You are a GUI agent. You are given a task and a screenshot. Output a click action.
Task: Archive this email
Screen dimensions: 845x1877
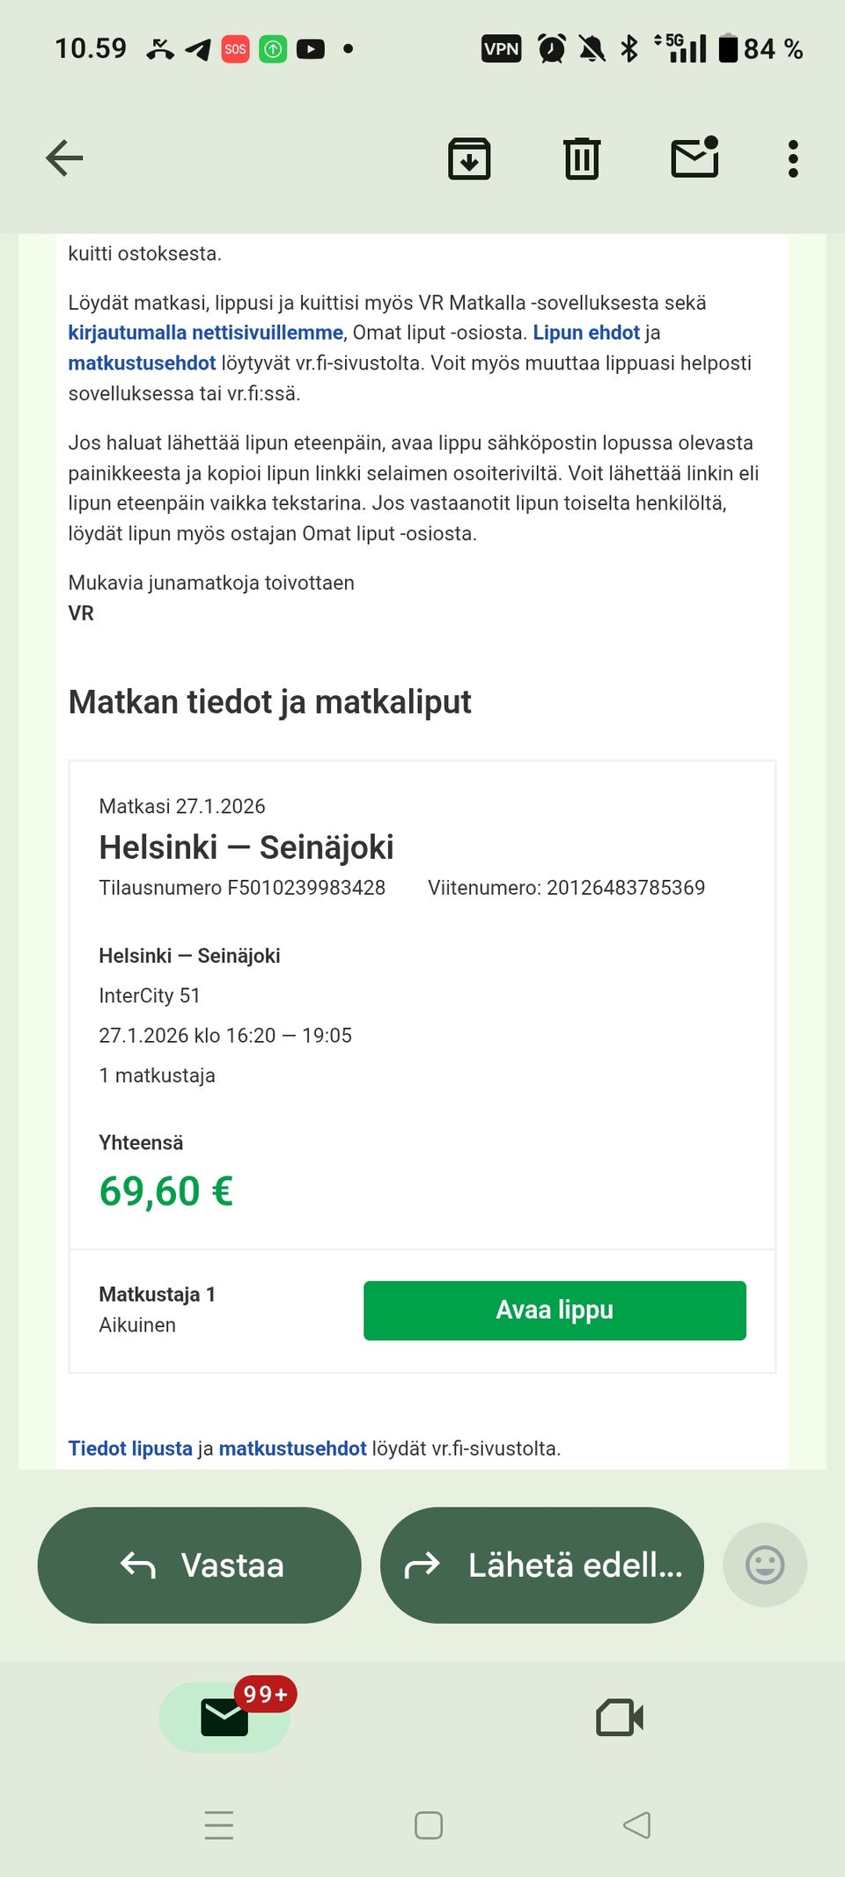(469, 159)
